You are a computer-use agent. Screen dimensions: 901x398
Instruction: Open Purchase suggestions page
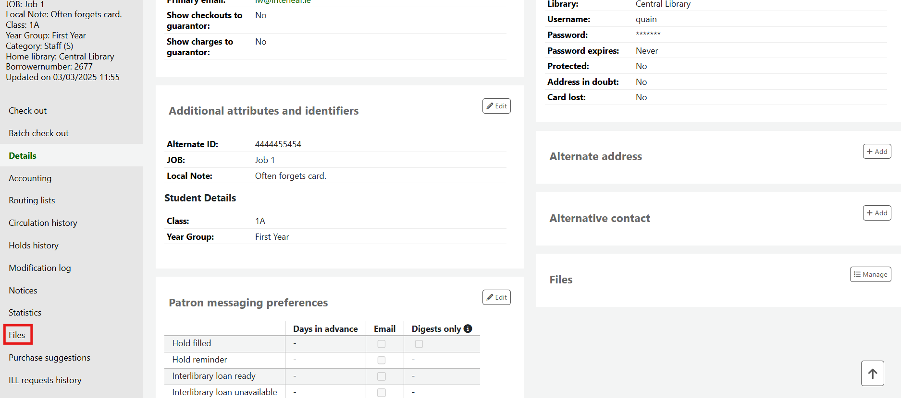tap(49, 358)
